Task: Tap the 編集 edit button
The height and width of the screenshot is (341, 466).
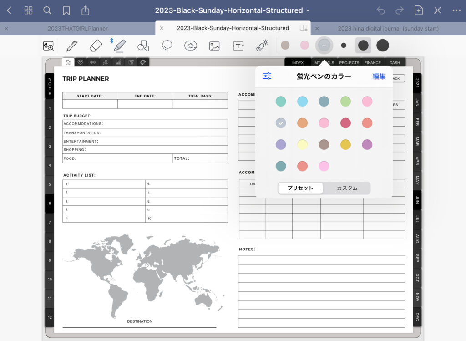Action: [379, 76]
